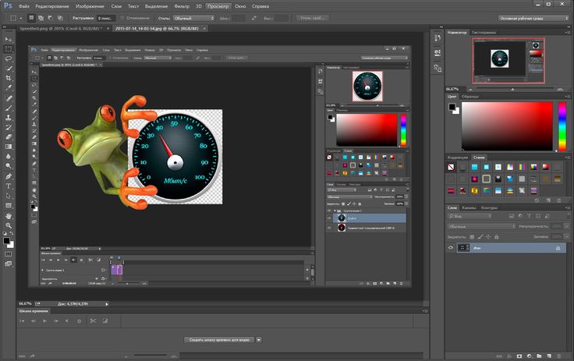Select the Rectangle shape tool in main left toolbar

point(9,206)
